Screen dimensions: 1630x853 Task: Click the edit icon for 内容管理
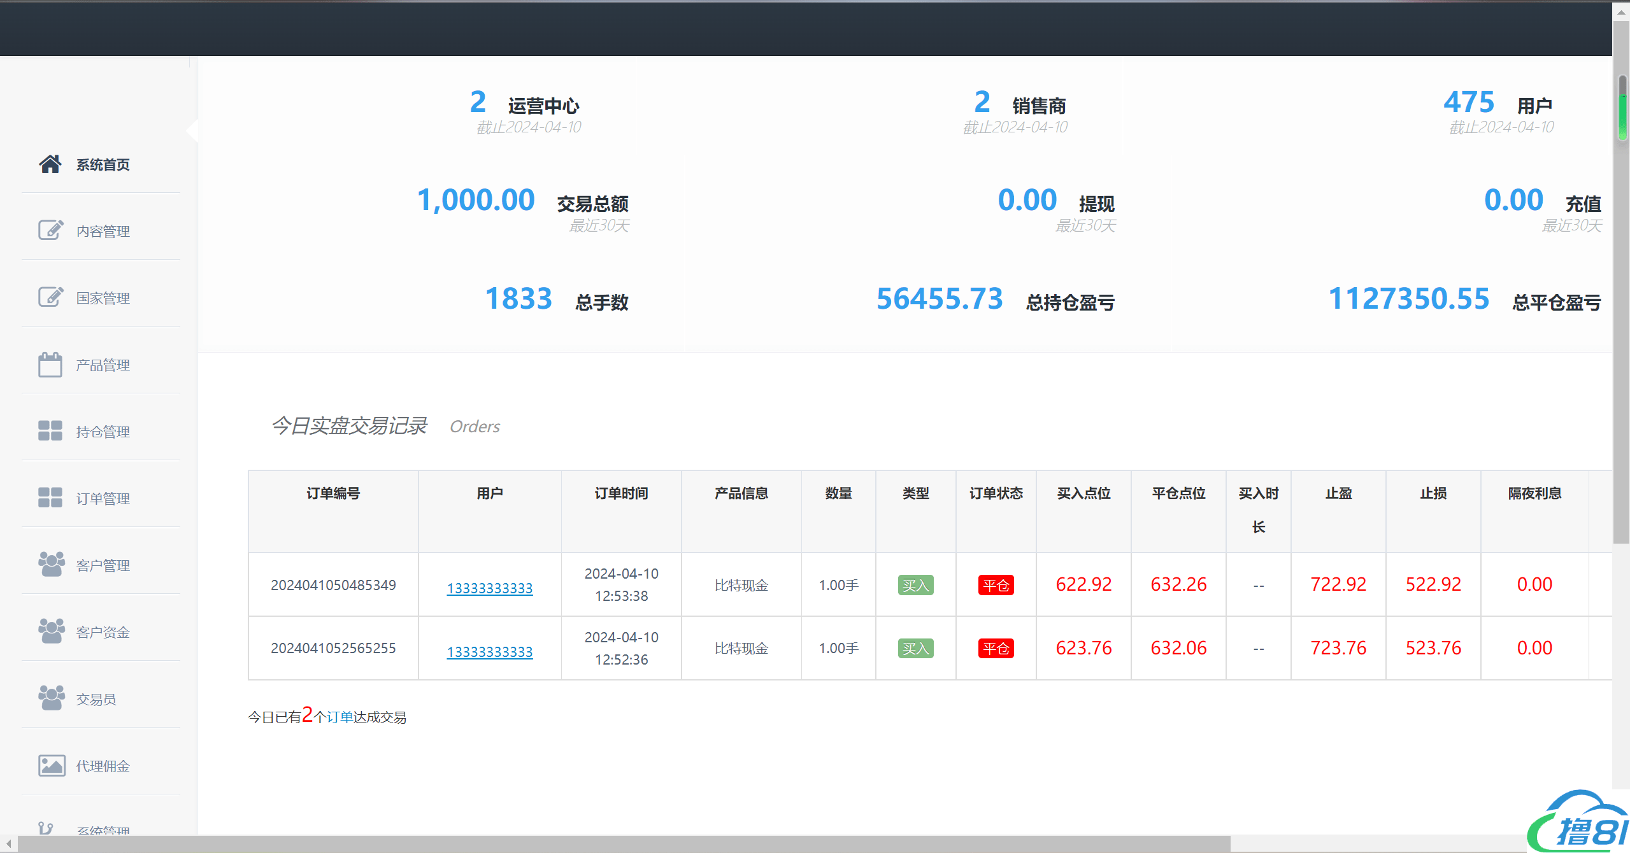(50, 230)
